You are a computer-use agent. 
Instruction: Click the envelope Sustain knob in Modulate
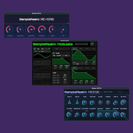(87, 83)
